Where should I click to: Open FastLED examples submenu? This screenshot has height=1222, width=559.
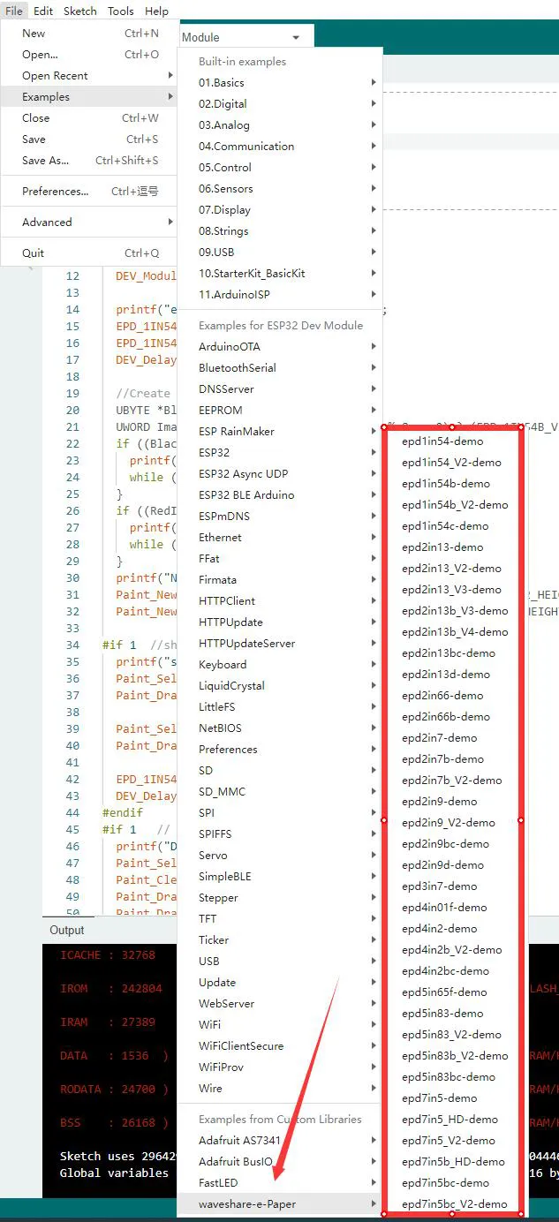280,1183
